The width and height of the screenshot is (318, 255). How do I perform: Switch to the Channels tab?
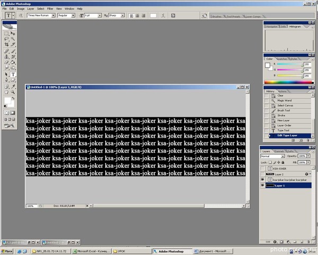pyautogui.click(x=278, y=151)
